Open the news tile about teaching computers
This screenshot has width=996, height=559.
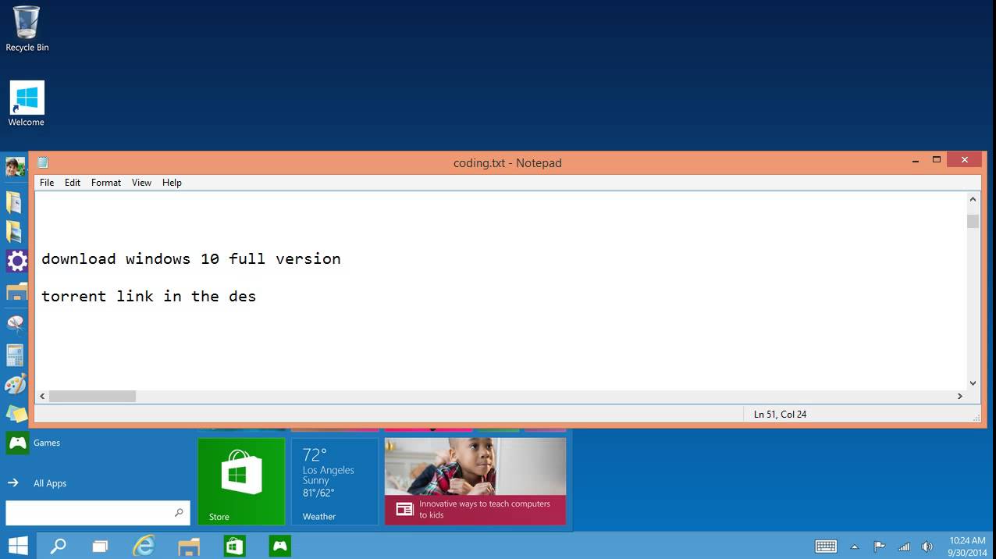tap(475, 481)
